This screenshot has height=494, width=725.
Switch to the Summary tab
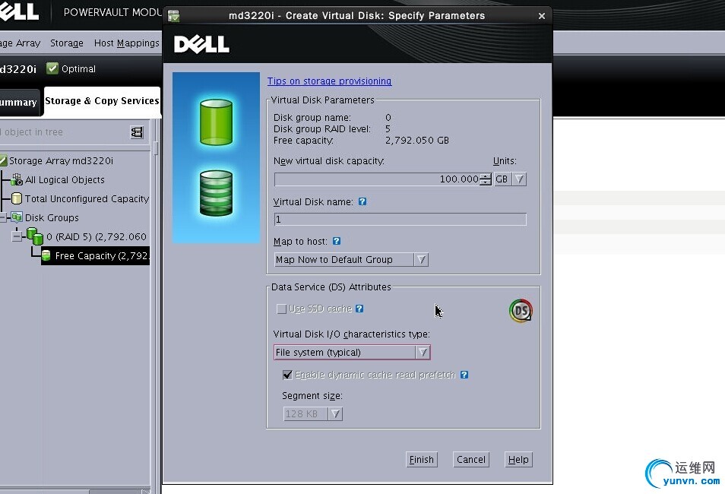pos(18,103)
